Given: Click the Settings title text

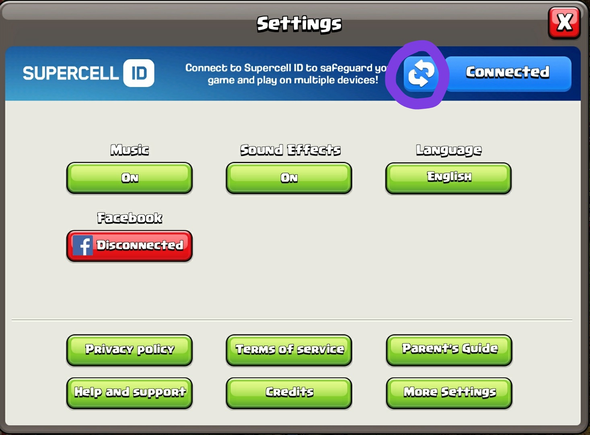Looking at the screenshot, I should (299, 24).
